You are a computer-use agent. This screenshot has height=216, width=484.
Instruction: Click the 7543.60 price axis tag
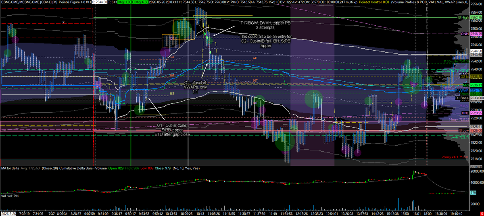click(x=476, y=55)
